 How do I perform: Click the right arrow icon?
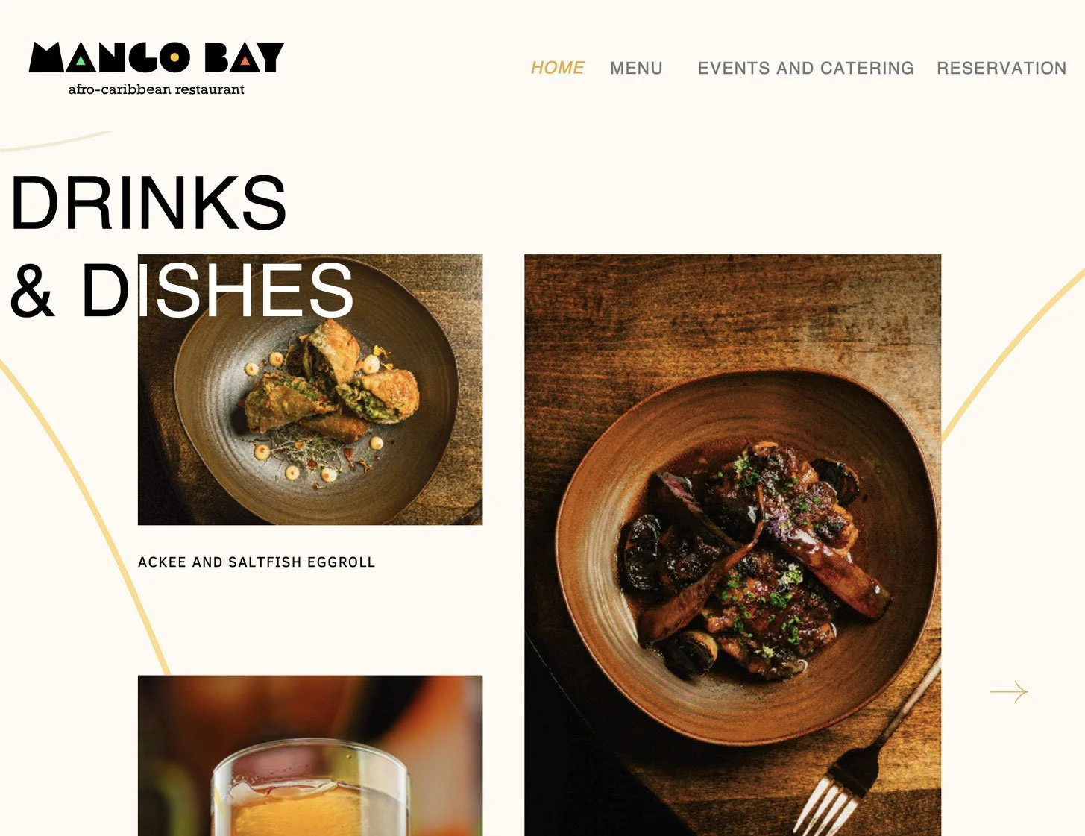1009,692
